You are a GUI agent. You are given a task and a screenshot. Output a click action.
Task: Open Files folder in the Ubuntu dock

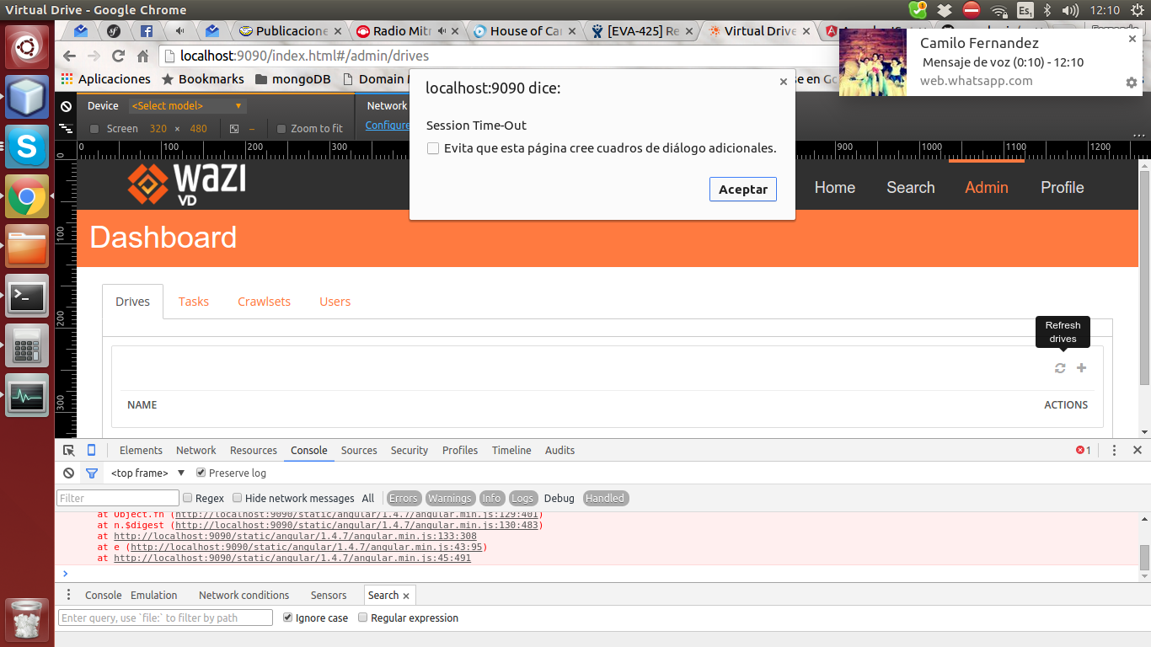tap(27, 247)
